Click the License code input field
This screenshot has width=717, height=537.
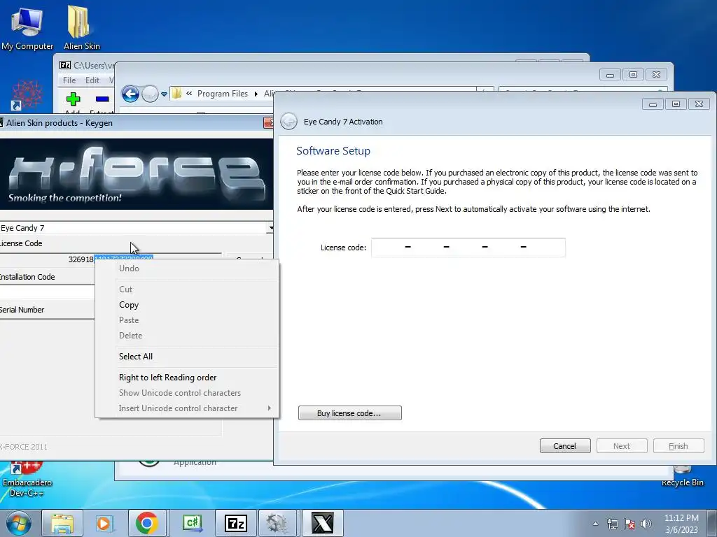[x=468, y=247]
